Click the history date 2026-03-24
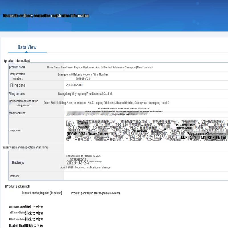This screenshot has height=228, width=228. 78,162
